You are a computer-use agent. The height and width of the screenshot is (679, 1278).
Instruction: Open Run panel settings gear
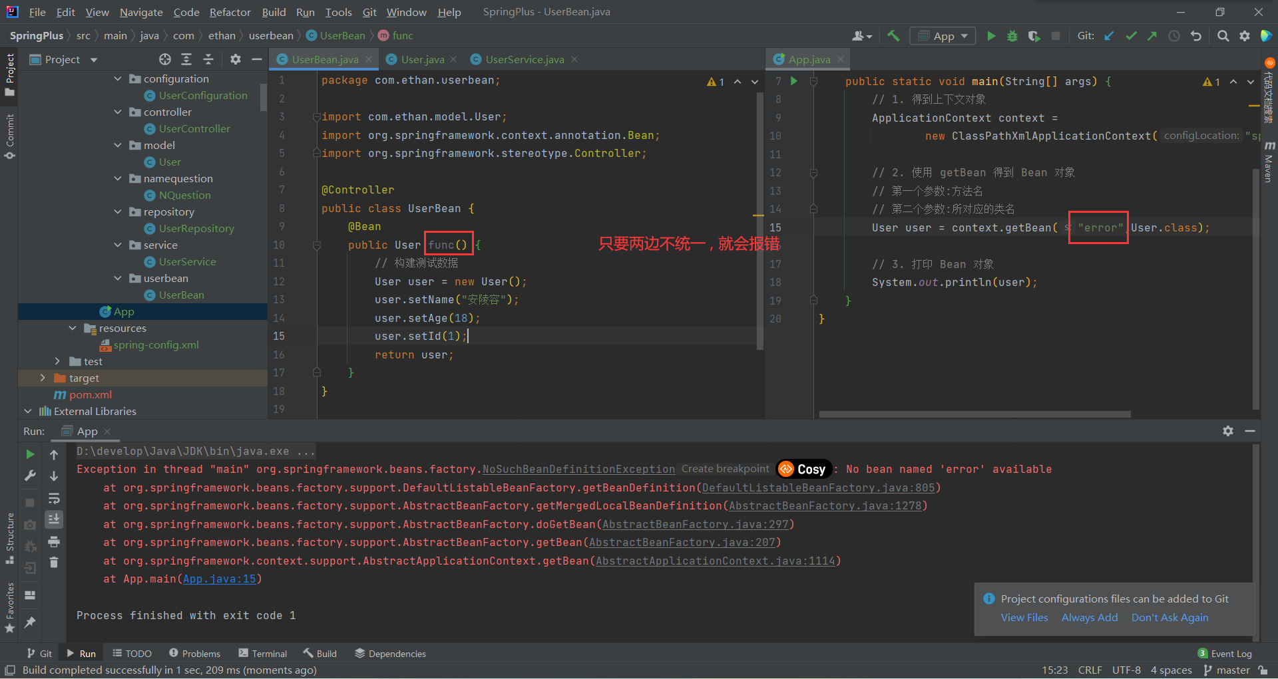[1228, 431]
